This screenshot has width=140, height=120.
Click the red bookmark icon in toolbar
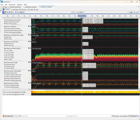click(x=5, y=12)
